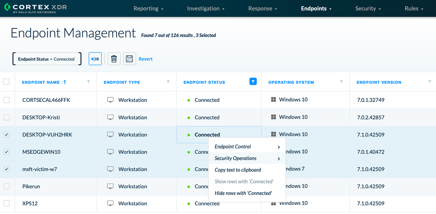Open the Reporting dropdown menu

148,8
